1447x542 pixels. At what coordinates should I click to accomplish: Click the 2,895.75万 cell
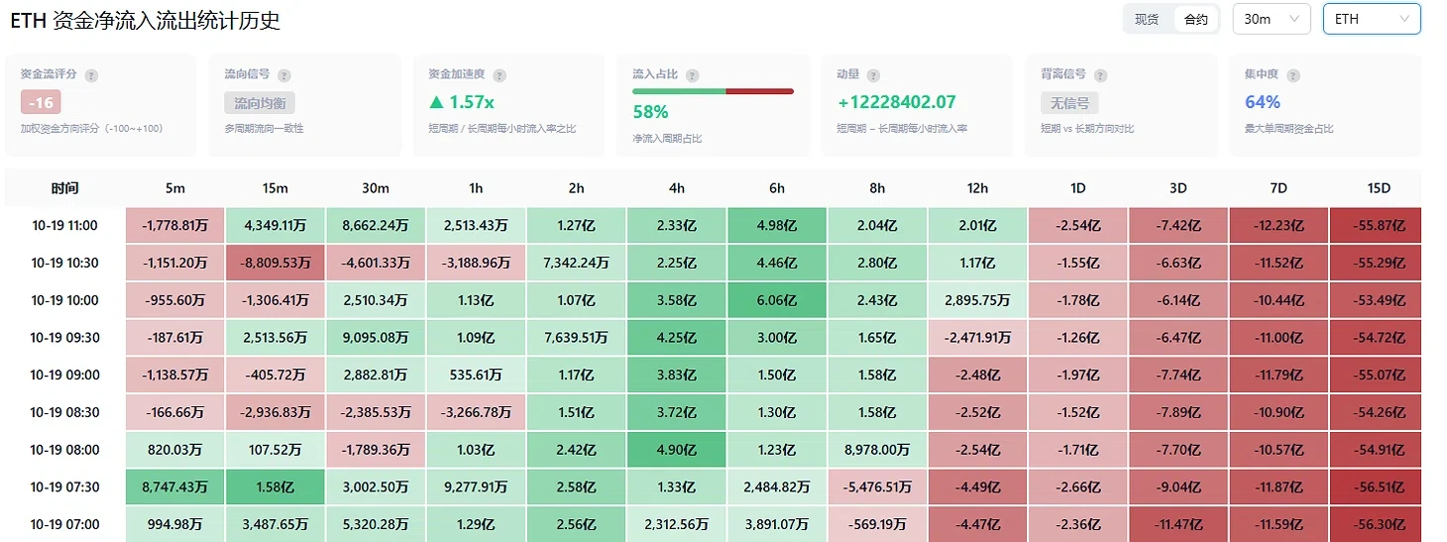977,300
